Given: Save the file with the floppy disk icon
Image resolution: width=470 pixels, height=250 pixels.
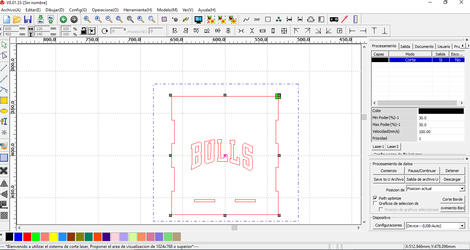Looking at the screenshot, I should [x=28, y=19].
